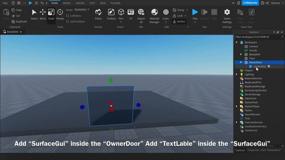This screenshot has width=285, height=160.
Task: Collapse the Workspace tree node
Action: tap(236, 42)
